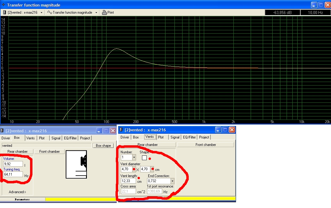The image size is (331, 208).
Task: Maximize the Transfer function magnitude window
Action: tap(321, 5)
